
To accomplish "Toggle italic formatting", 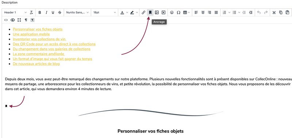I will point(46,12).
